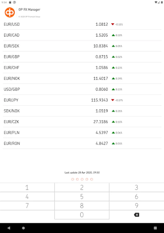
Task: Tap the Android back navigation button
Action: pos(9,228)
